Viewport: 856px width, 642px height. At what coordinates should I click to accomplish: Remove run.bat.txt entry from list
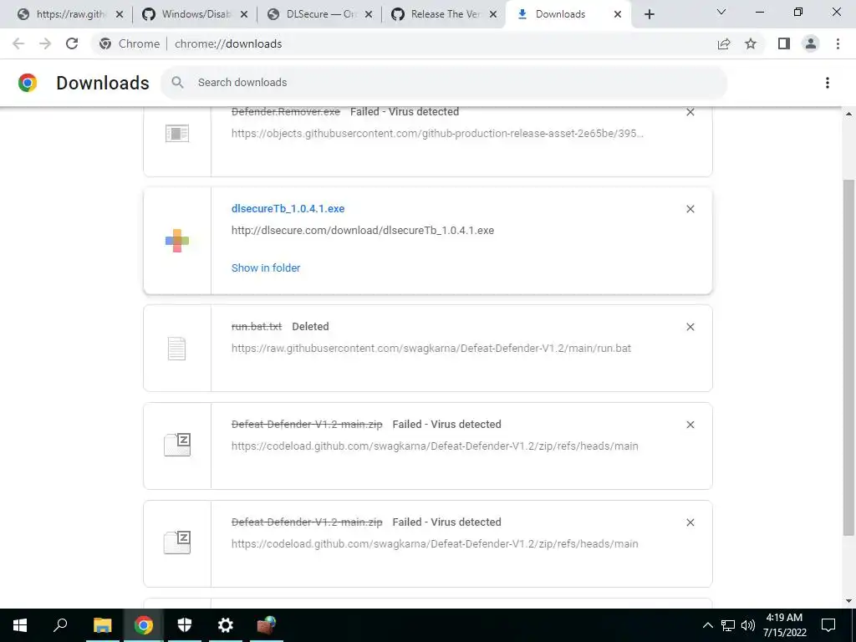[690, 327]
